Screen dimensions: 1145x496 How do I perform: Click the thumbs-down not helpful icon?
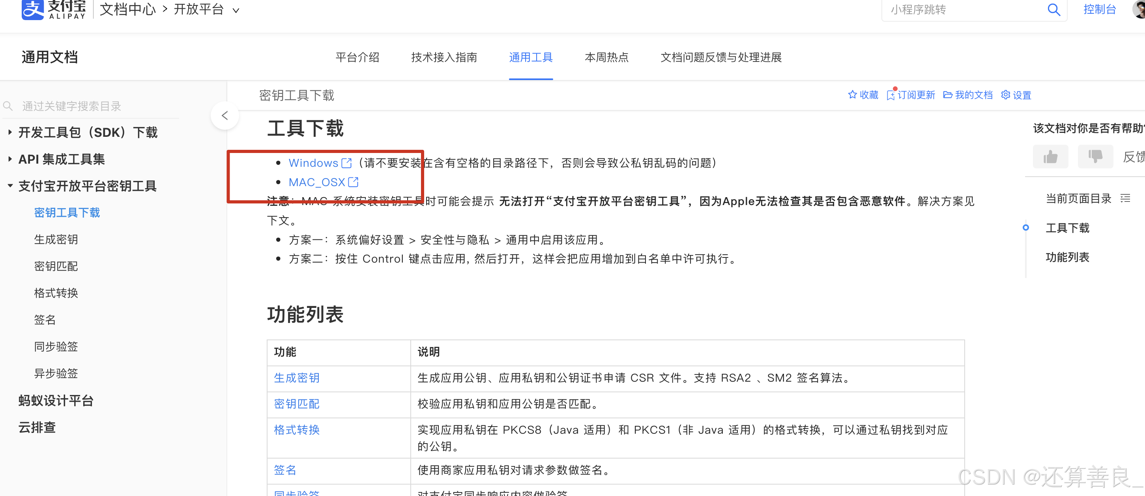click(1095, 157)
